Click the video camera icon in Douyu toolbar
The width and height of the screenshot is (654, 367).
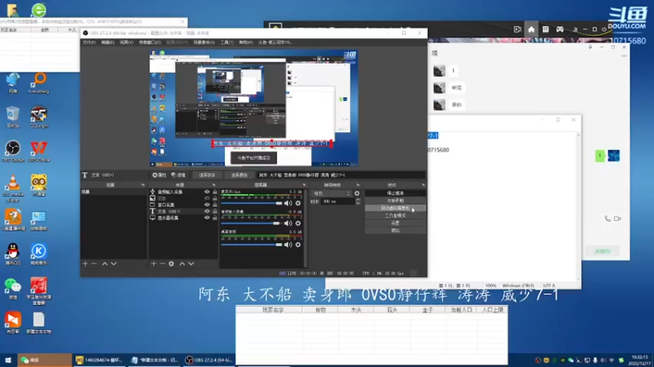(517, 29)
